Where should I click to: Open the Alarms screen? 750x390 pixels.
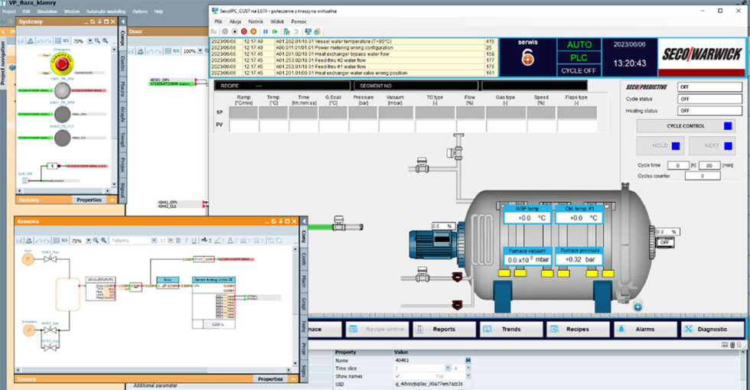click(x=644, y=330)
